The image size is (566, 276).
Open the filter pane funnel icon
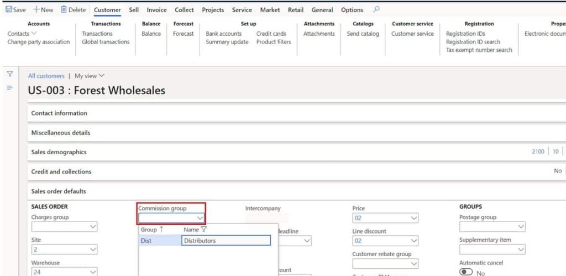click(x=10, y=74)
